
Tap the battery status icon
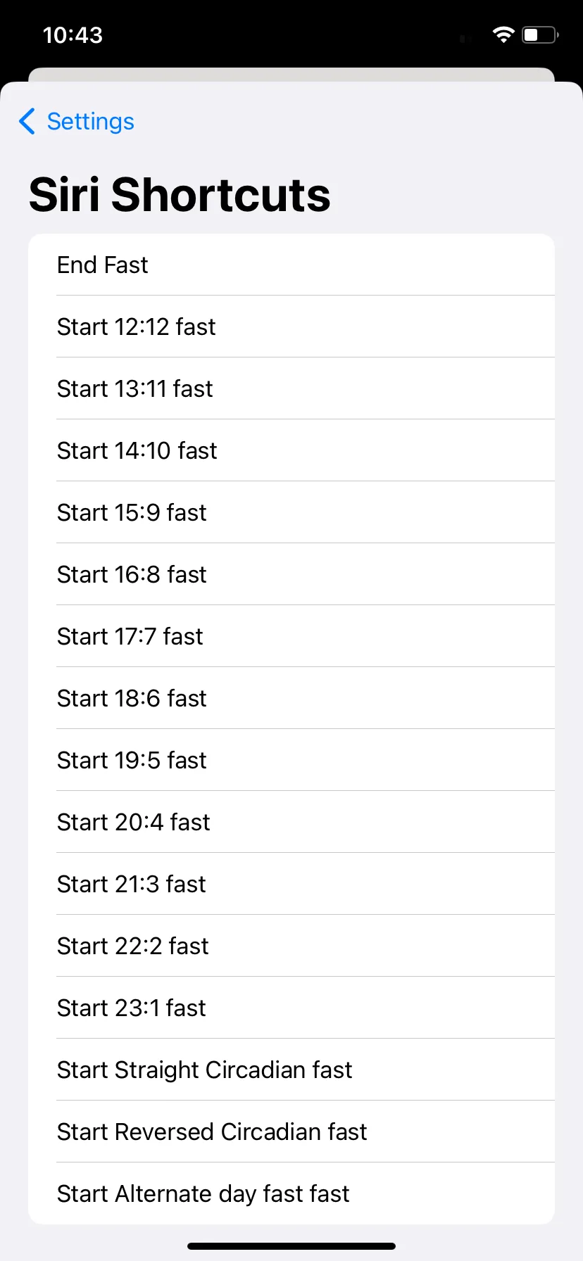[540, 34]
